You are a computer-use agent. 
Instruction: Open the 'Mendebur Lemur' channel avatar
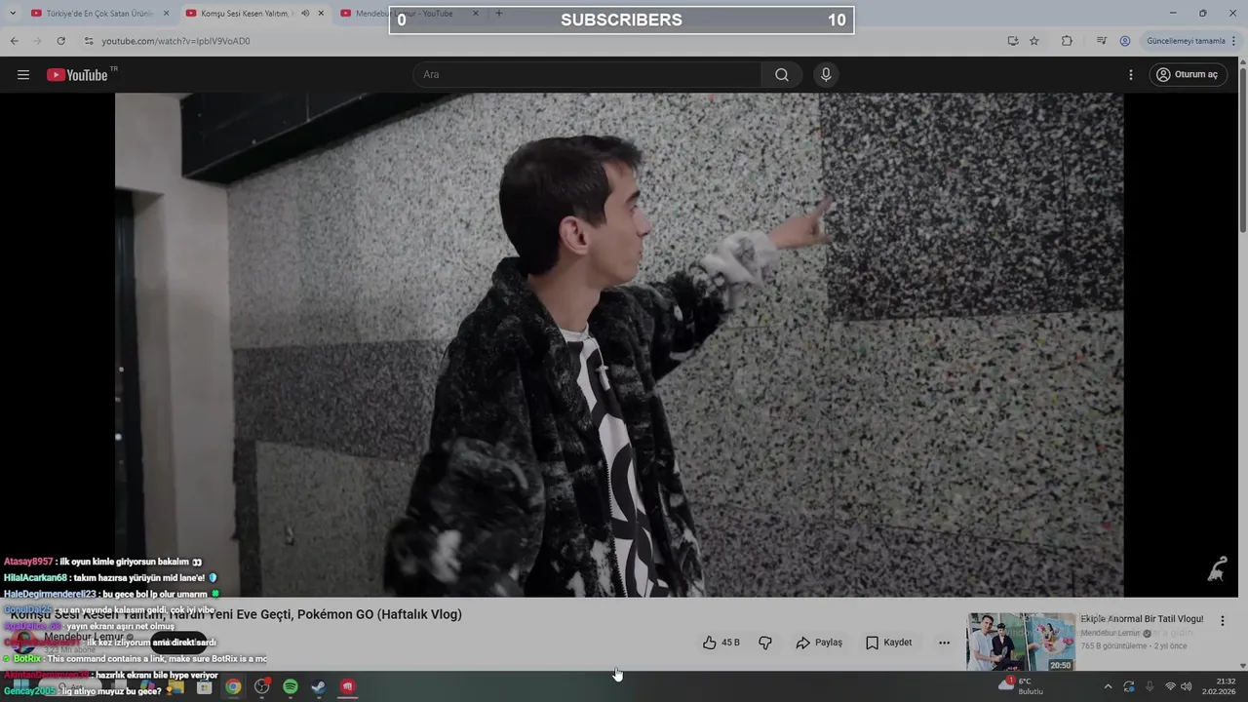(24, 643)
